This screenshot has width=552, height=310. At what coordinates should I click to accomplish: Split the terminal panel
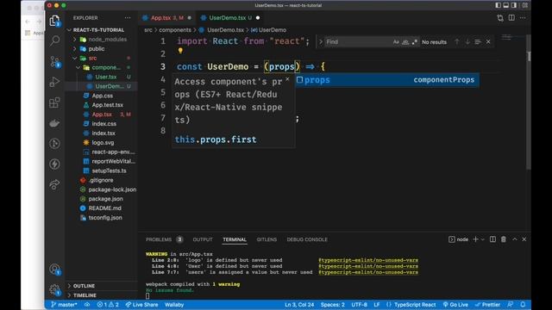492,239
